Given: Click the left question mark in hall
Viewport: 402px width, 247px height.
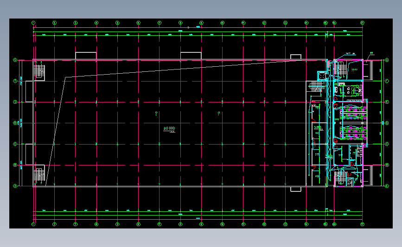Looking at the screenshot, I should click(x=156, y=114).
